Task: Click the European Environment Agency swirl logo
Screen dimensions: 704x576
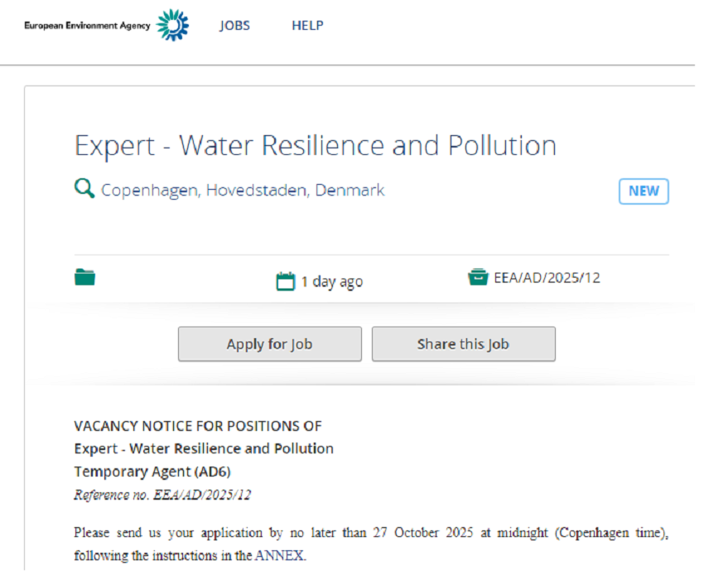Action: (173, 26)
